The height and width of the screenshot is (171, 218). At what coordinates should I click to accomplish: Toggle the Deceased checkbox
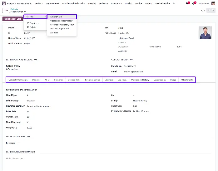tap(18, 143)
